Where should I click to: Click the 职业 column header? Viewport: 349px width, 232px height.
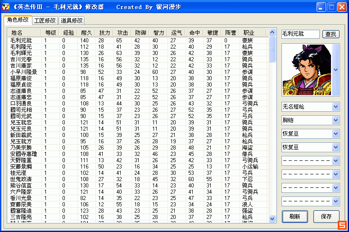[x=253, y=33]
